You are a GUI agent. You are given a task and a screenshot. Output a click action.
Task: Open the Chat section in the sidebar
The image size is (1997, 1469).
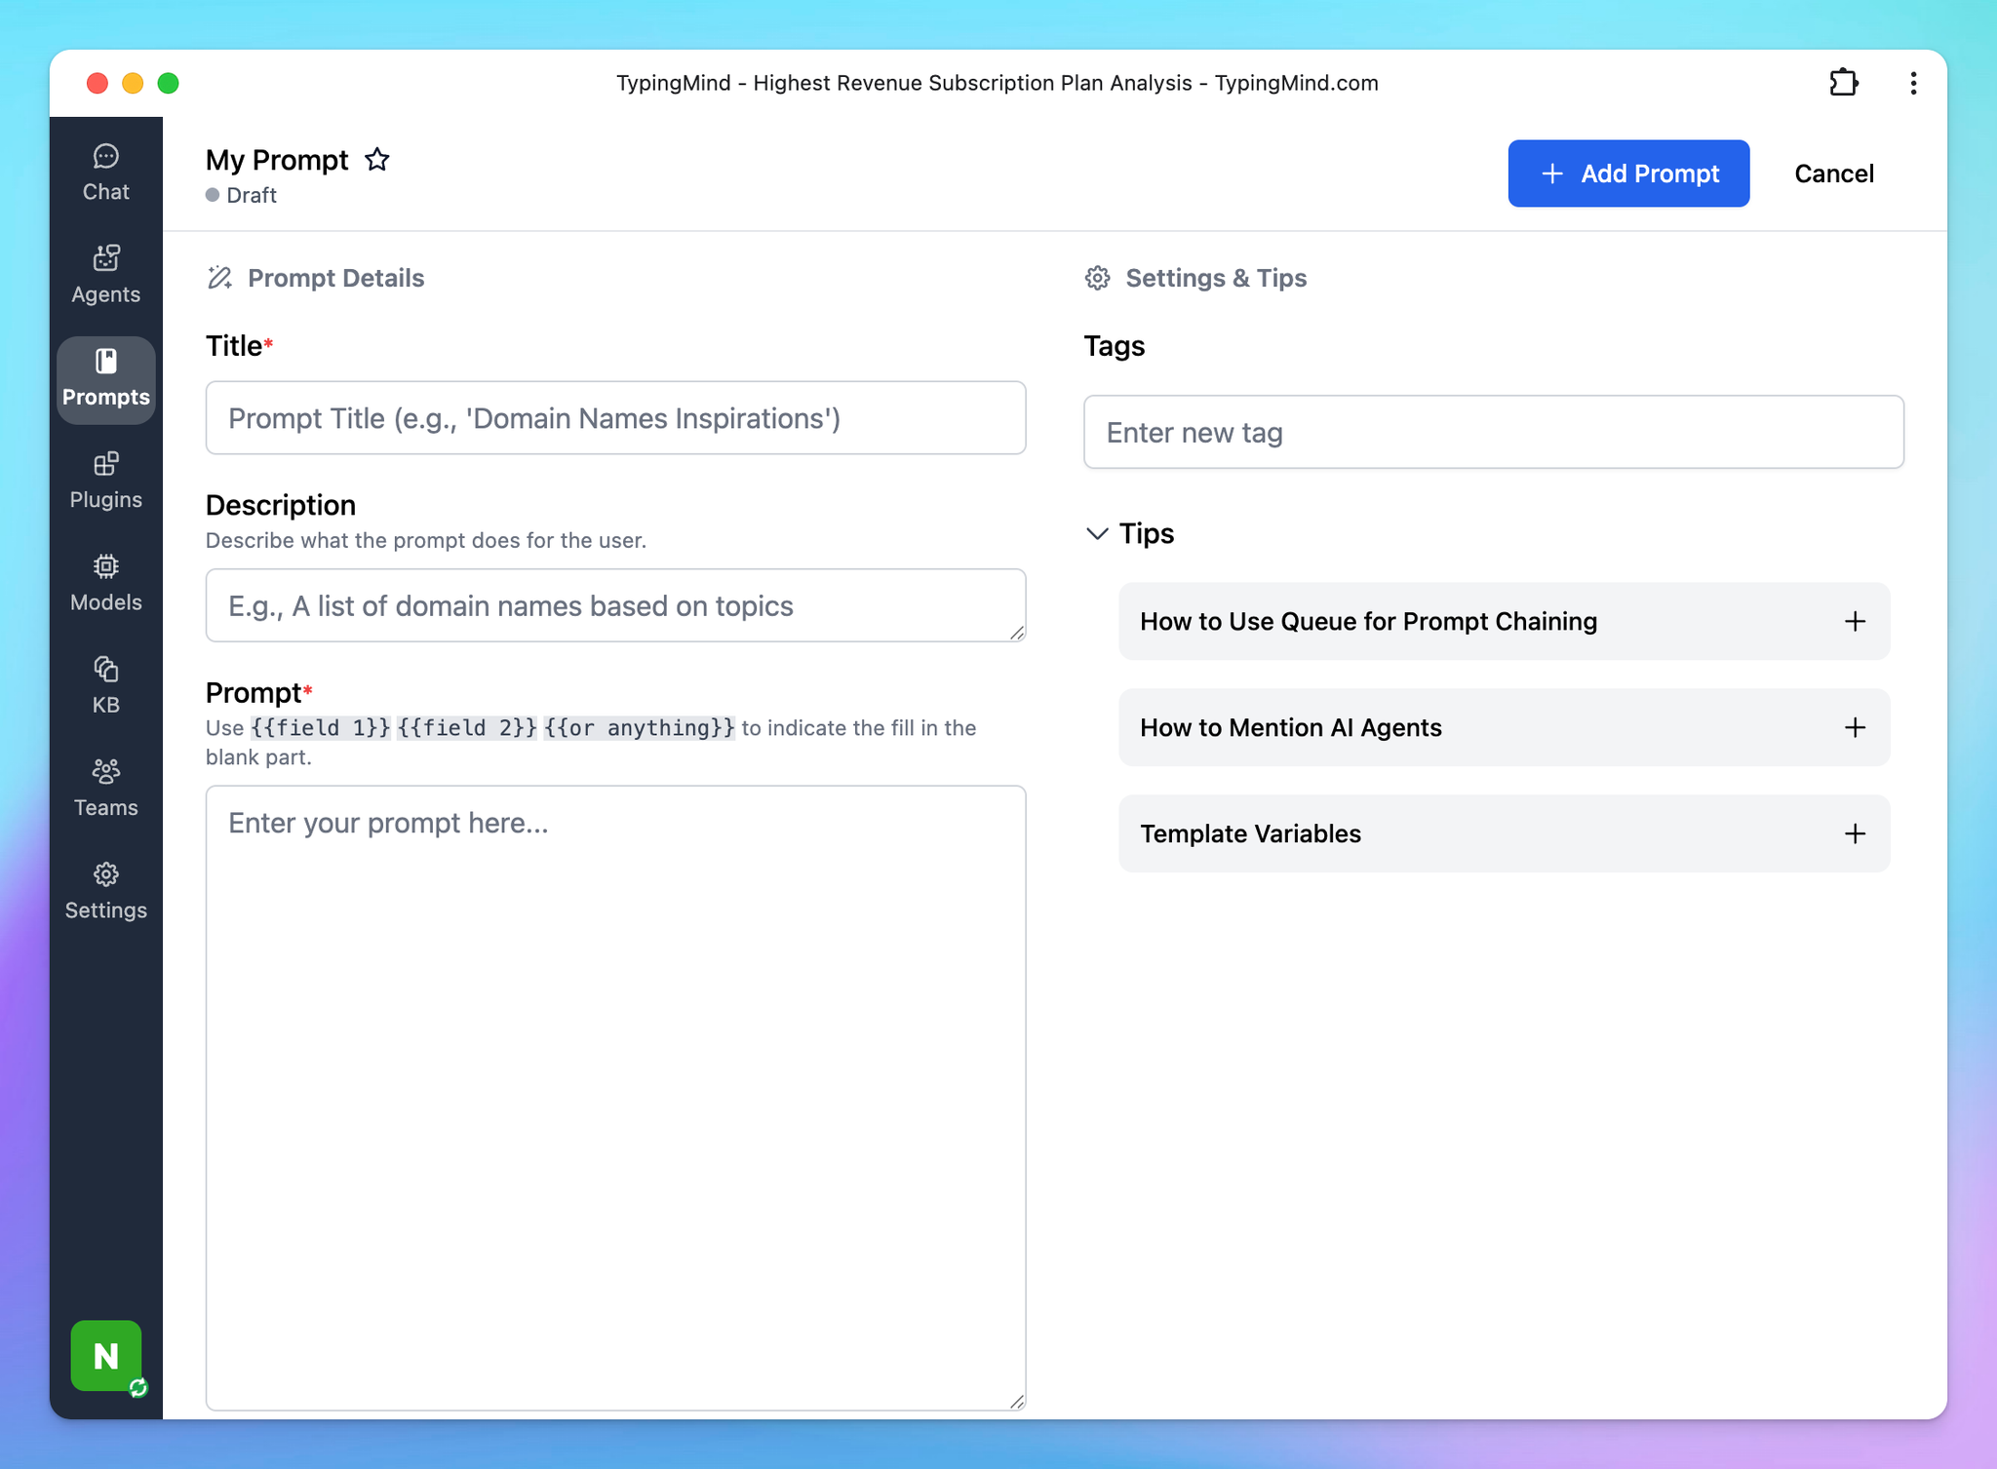[105, 173]
